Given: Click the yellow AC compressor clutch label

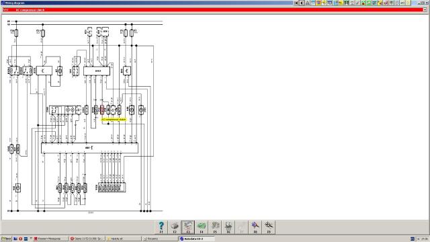Looking at the screenshot, I should point(114,120).
